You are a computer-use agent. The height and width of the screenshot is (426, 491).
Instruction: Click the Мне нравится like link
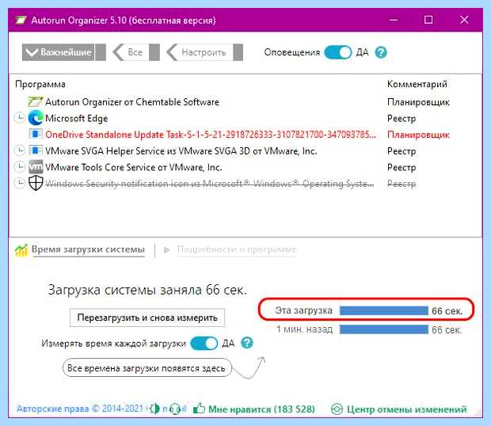(x=261, y=409)
